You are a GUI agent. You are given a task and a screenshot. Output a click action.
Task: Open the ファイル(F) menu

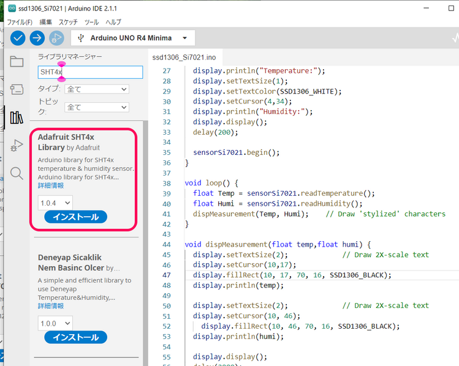20,22
